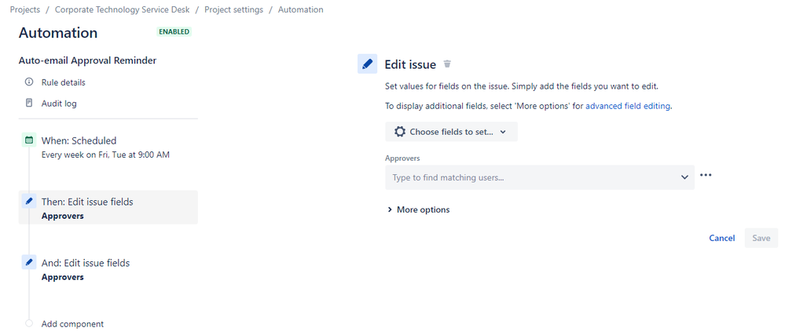Screen dimensions: 785x335
Task: Open Rule details in the sidebar
Action: click(x=63, y=82)
